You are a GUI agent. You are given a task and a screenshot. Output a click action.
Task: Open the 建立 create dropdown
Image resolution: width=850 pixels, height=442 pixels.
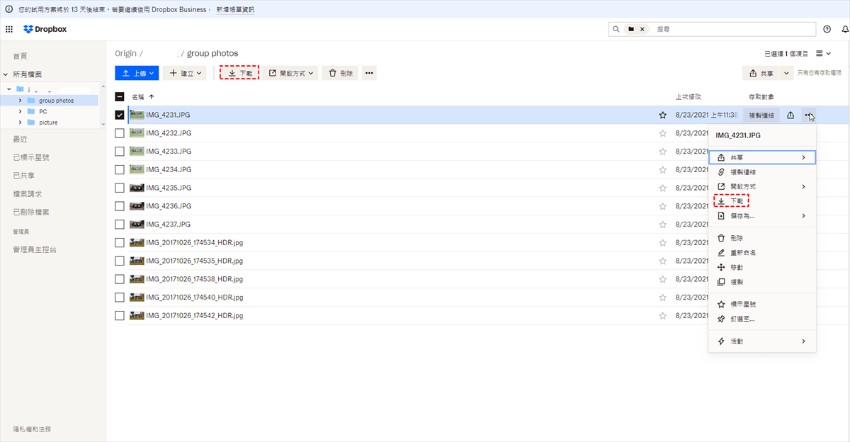pos(185,73)
